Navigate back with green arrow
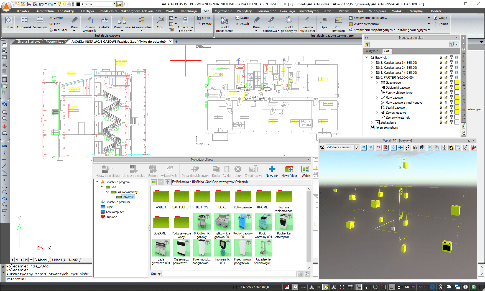The image size is (485, 291). tap(154, 182)
